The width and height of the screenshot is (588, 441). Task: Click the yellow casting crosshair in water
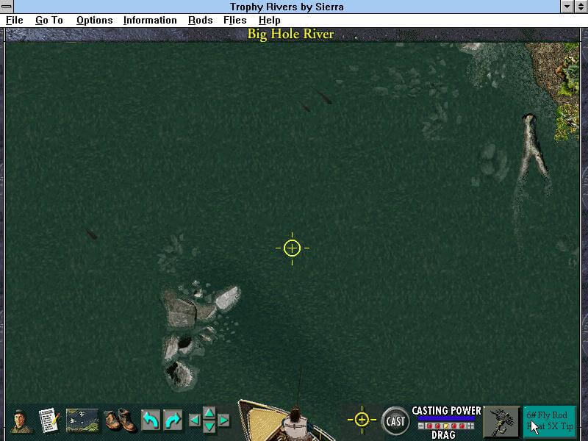(292, 248)
